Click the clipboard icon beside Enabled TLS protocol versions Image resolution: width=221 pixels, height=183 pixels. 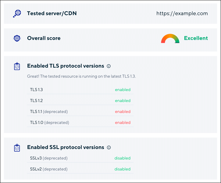[x=17, y=66]
